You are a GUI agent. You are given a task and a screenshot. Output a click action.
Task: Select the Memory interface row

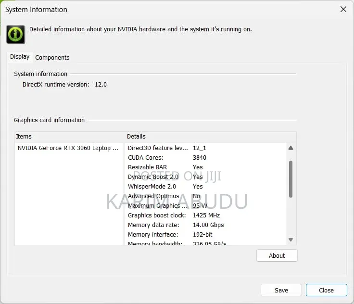tap(206, 234)
